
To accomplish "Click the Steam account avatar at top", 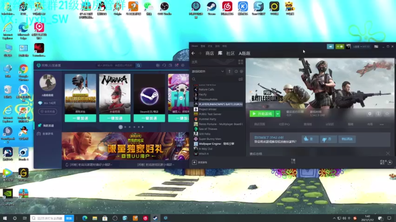I will tap(348, 47).
